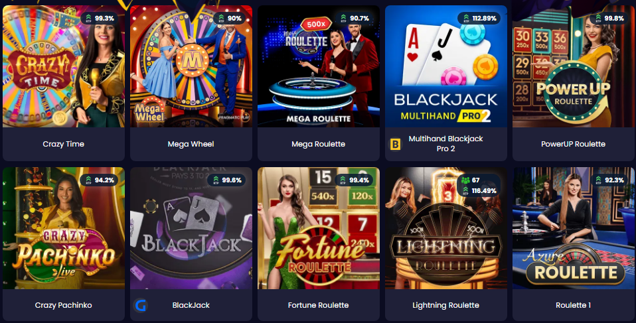Click the 94.2% RTP badge on Crazy Pachinko

point(100,180)
